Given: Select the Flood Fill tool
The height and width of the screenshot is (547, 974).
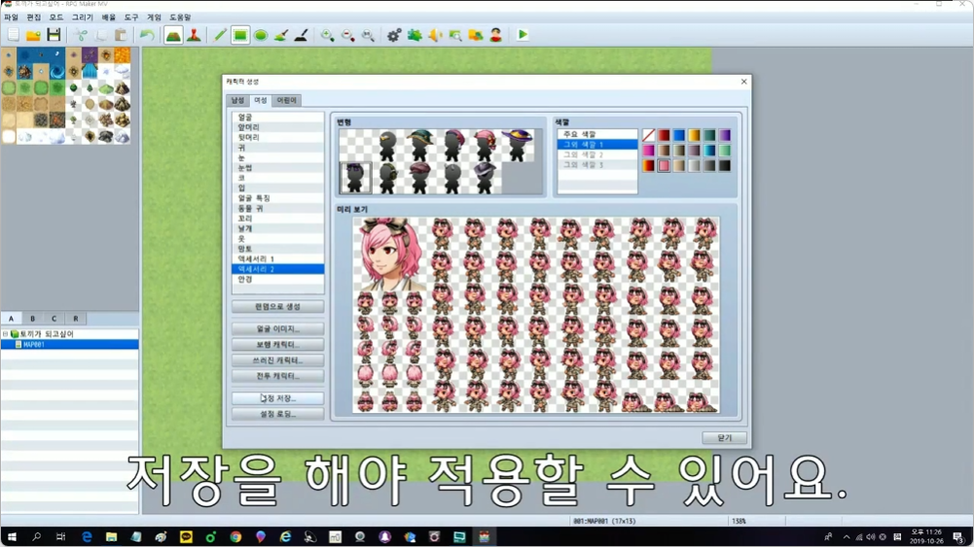Looking at the screenshot, I should [281, 35].
